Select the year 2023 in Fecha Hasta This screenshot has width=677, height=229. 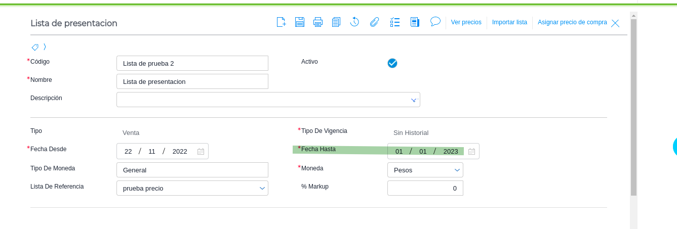pos(451,151)
